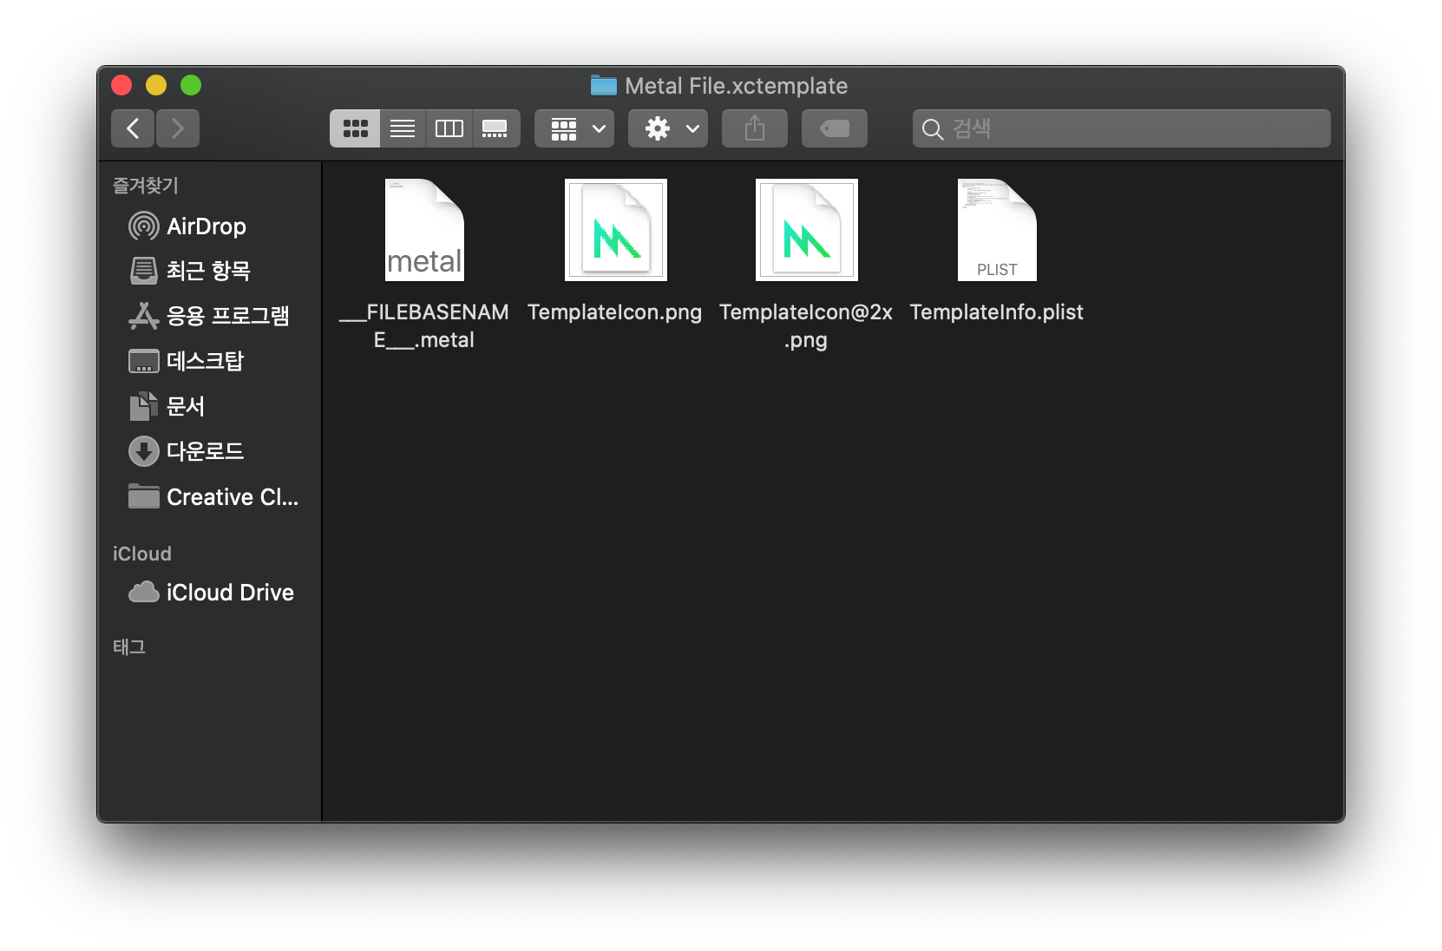Select the TemplateIcon@2x.png thumbnail
Screen dimensions: 1442x951
pos(807,230)
